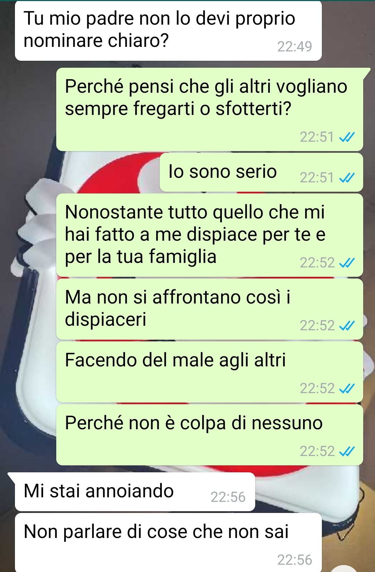Click read receipt ticks on 'Perché pensi che gli altri' message

pos(347,138)
